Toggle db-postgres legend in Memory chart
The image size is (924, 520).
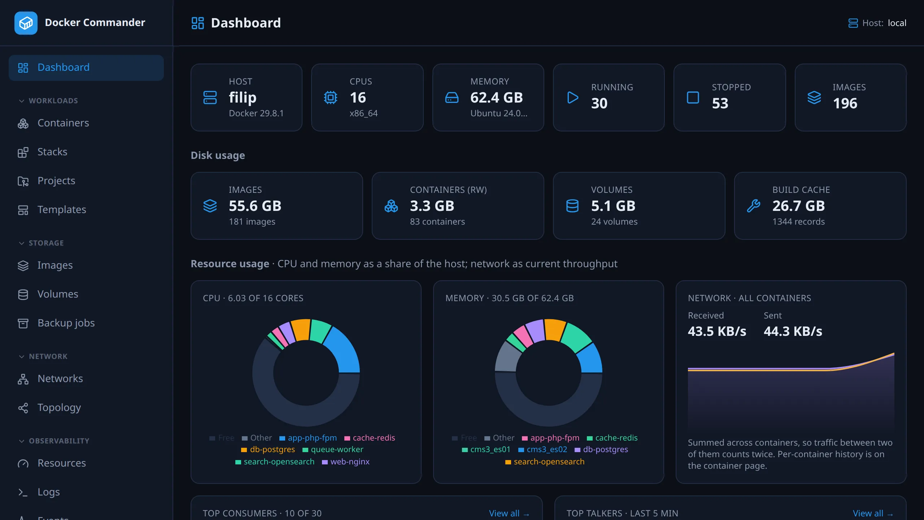click(x=601, y=450)
